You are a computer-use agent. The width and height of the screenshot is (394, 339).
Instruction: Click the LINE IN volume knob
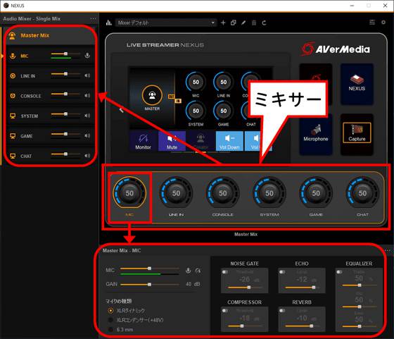coord(176,193)
